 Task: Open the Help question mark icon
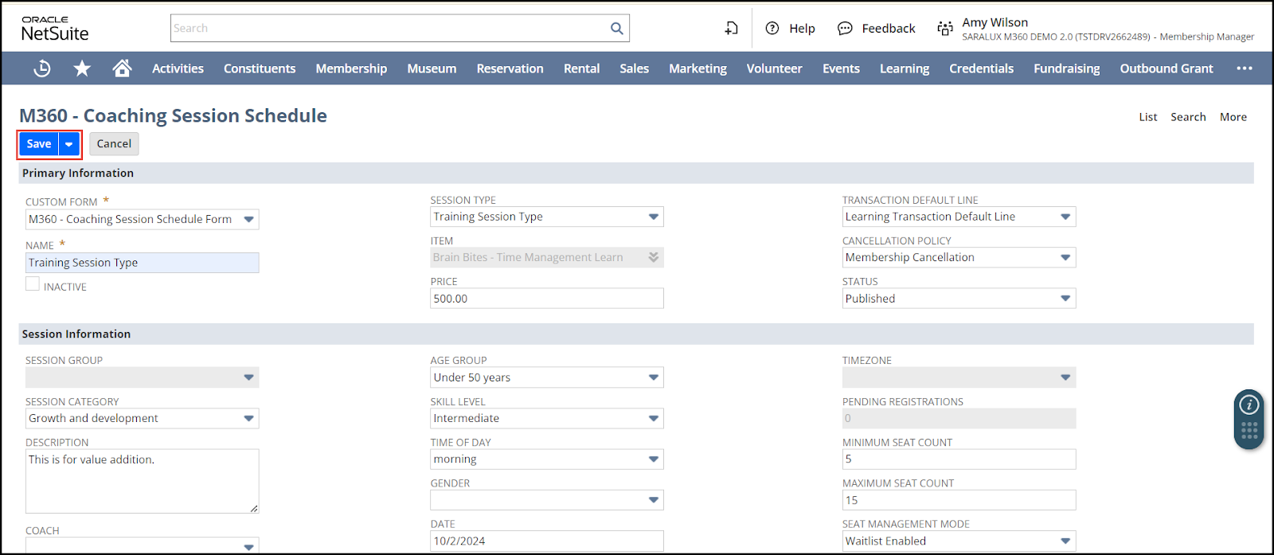[772, 29]
